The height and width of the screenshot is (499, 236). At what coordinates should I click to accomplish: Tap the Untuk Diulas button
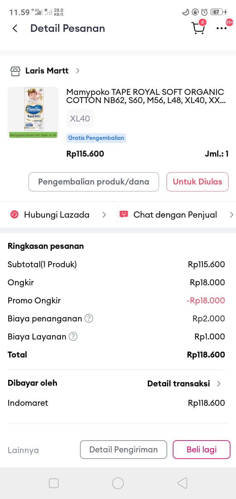[197, 182]
